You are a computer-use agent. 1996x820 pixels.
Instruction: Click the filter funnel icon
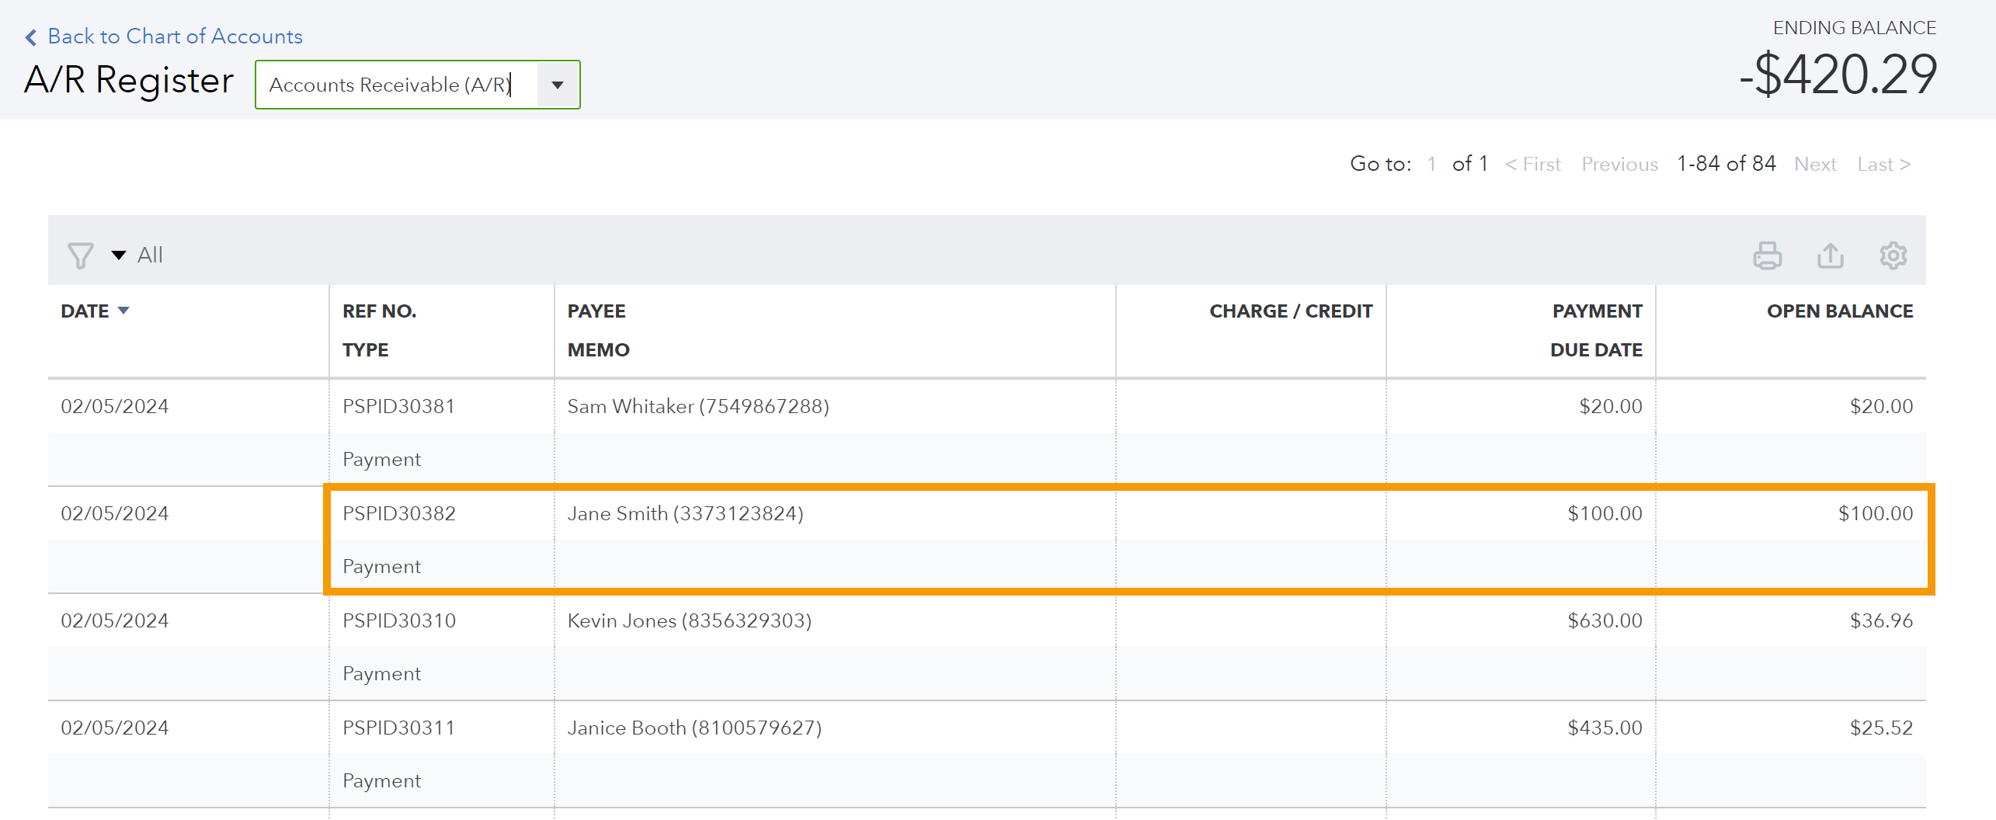(80, 255)
